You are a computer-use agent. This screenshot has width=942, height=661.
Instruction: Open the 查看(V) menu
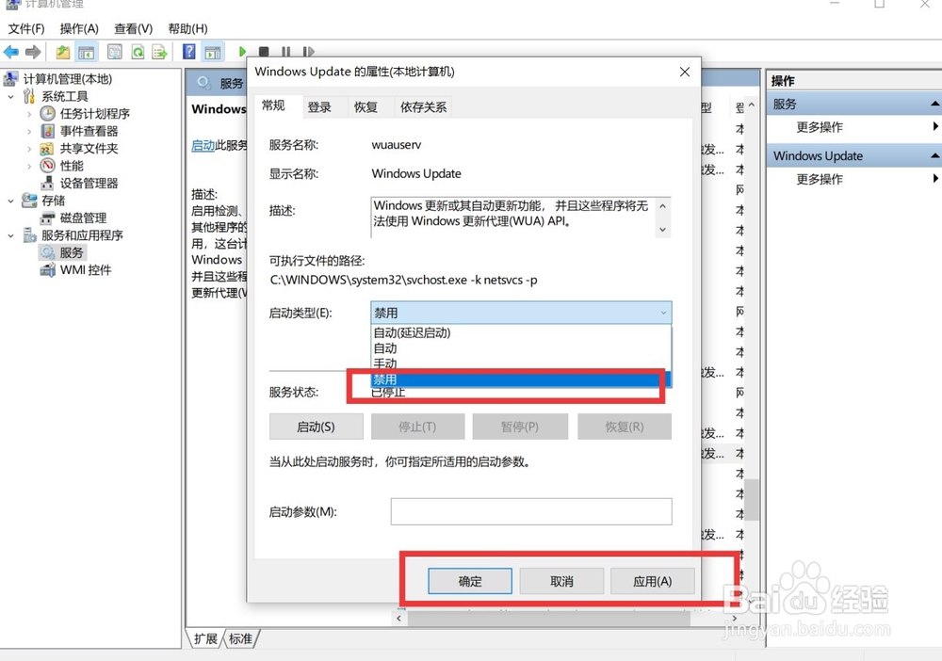(x=134, y=29)
